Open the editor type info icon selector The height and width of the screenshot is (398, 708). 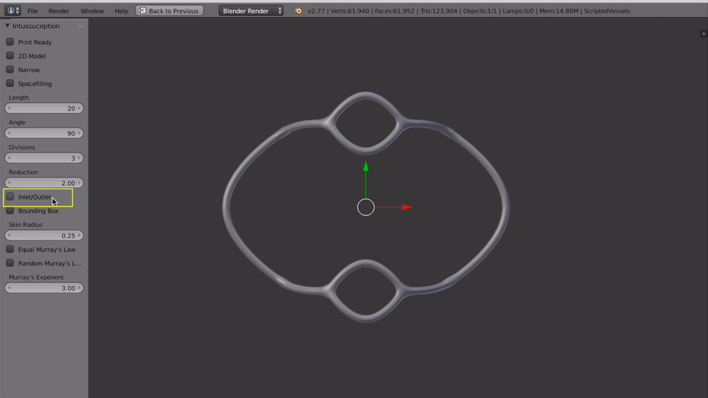coord(13,10)
